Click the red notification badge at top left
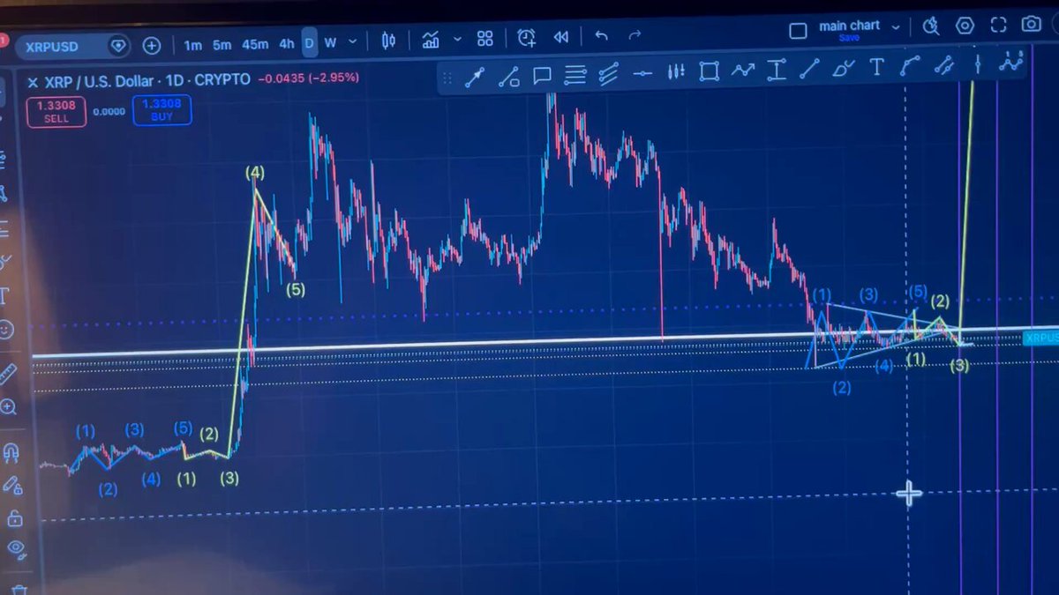 click(x=4, y=40)
